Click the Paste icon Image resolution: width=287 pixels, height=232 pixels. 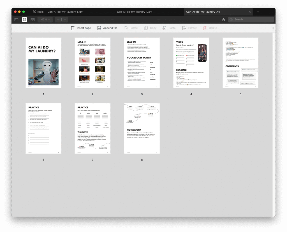click(165, 28)
